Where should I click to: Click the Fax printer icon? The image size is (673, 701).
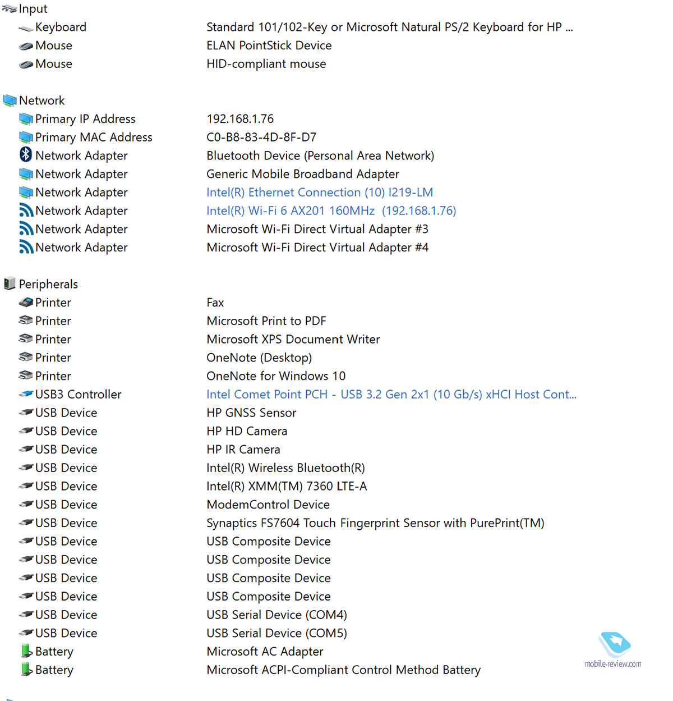tap(26, 303)
